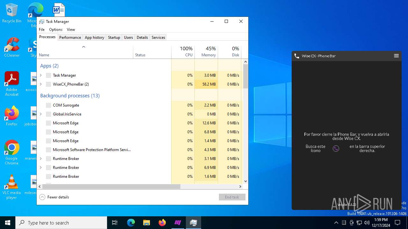Expand the Global.IrisService process

[41, 114]
